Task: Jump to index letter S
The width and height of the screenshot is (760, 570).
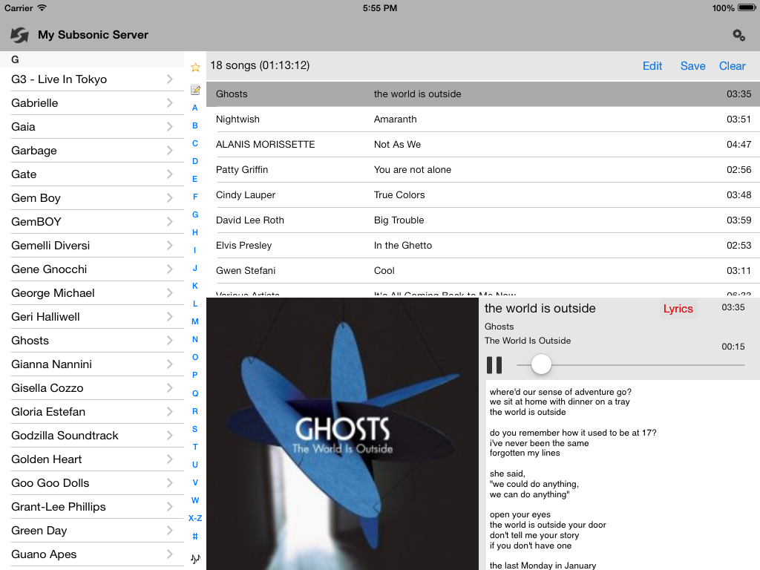Action: click(195, 429)
